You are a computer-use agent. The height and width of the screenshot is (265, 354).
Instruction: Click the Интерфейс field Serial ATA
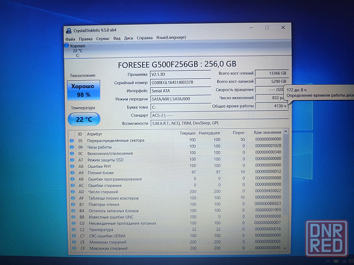click(x=180, y=91)
